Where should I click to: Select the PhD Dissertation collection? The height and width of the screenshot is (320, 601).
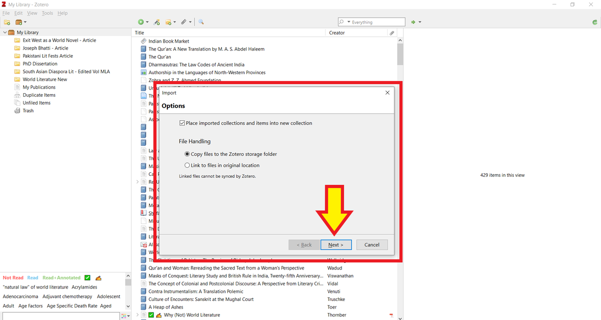[x=40, y=64]
